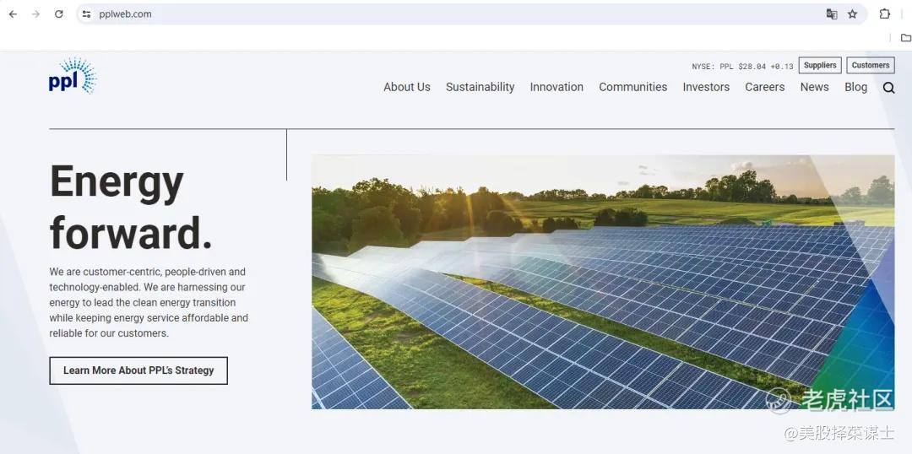Click the Energy forward. headline
Screen dimensions: 912x454
(x=131, y=208)
